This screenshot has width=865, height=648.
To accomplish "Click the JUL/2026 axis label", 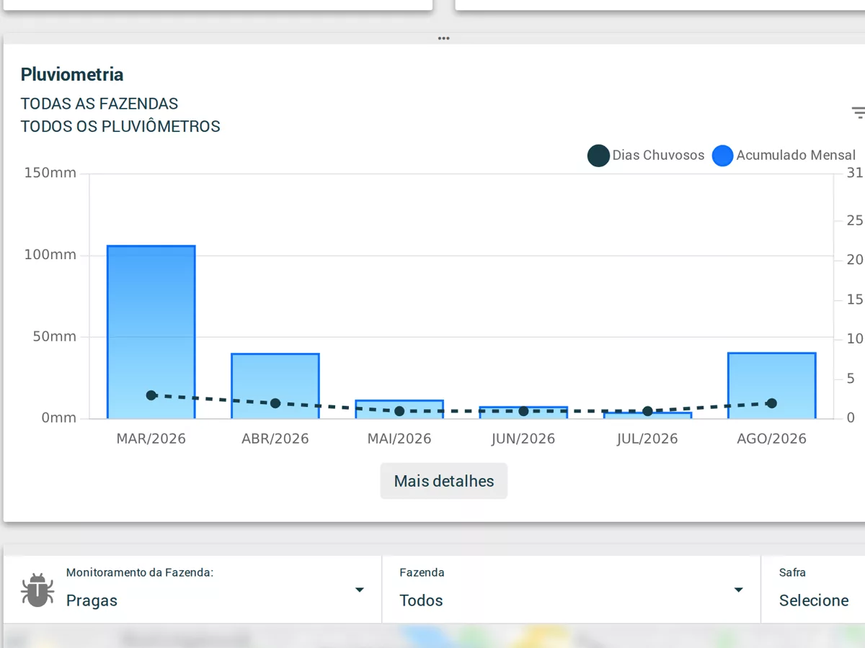I will [647, 438].
